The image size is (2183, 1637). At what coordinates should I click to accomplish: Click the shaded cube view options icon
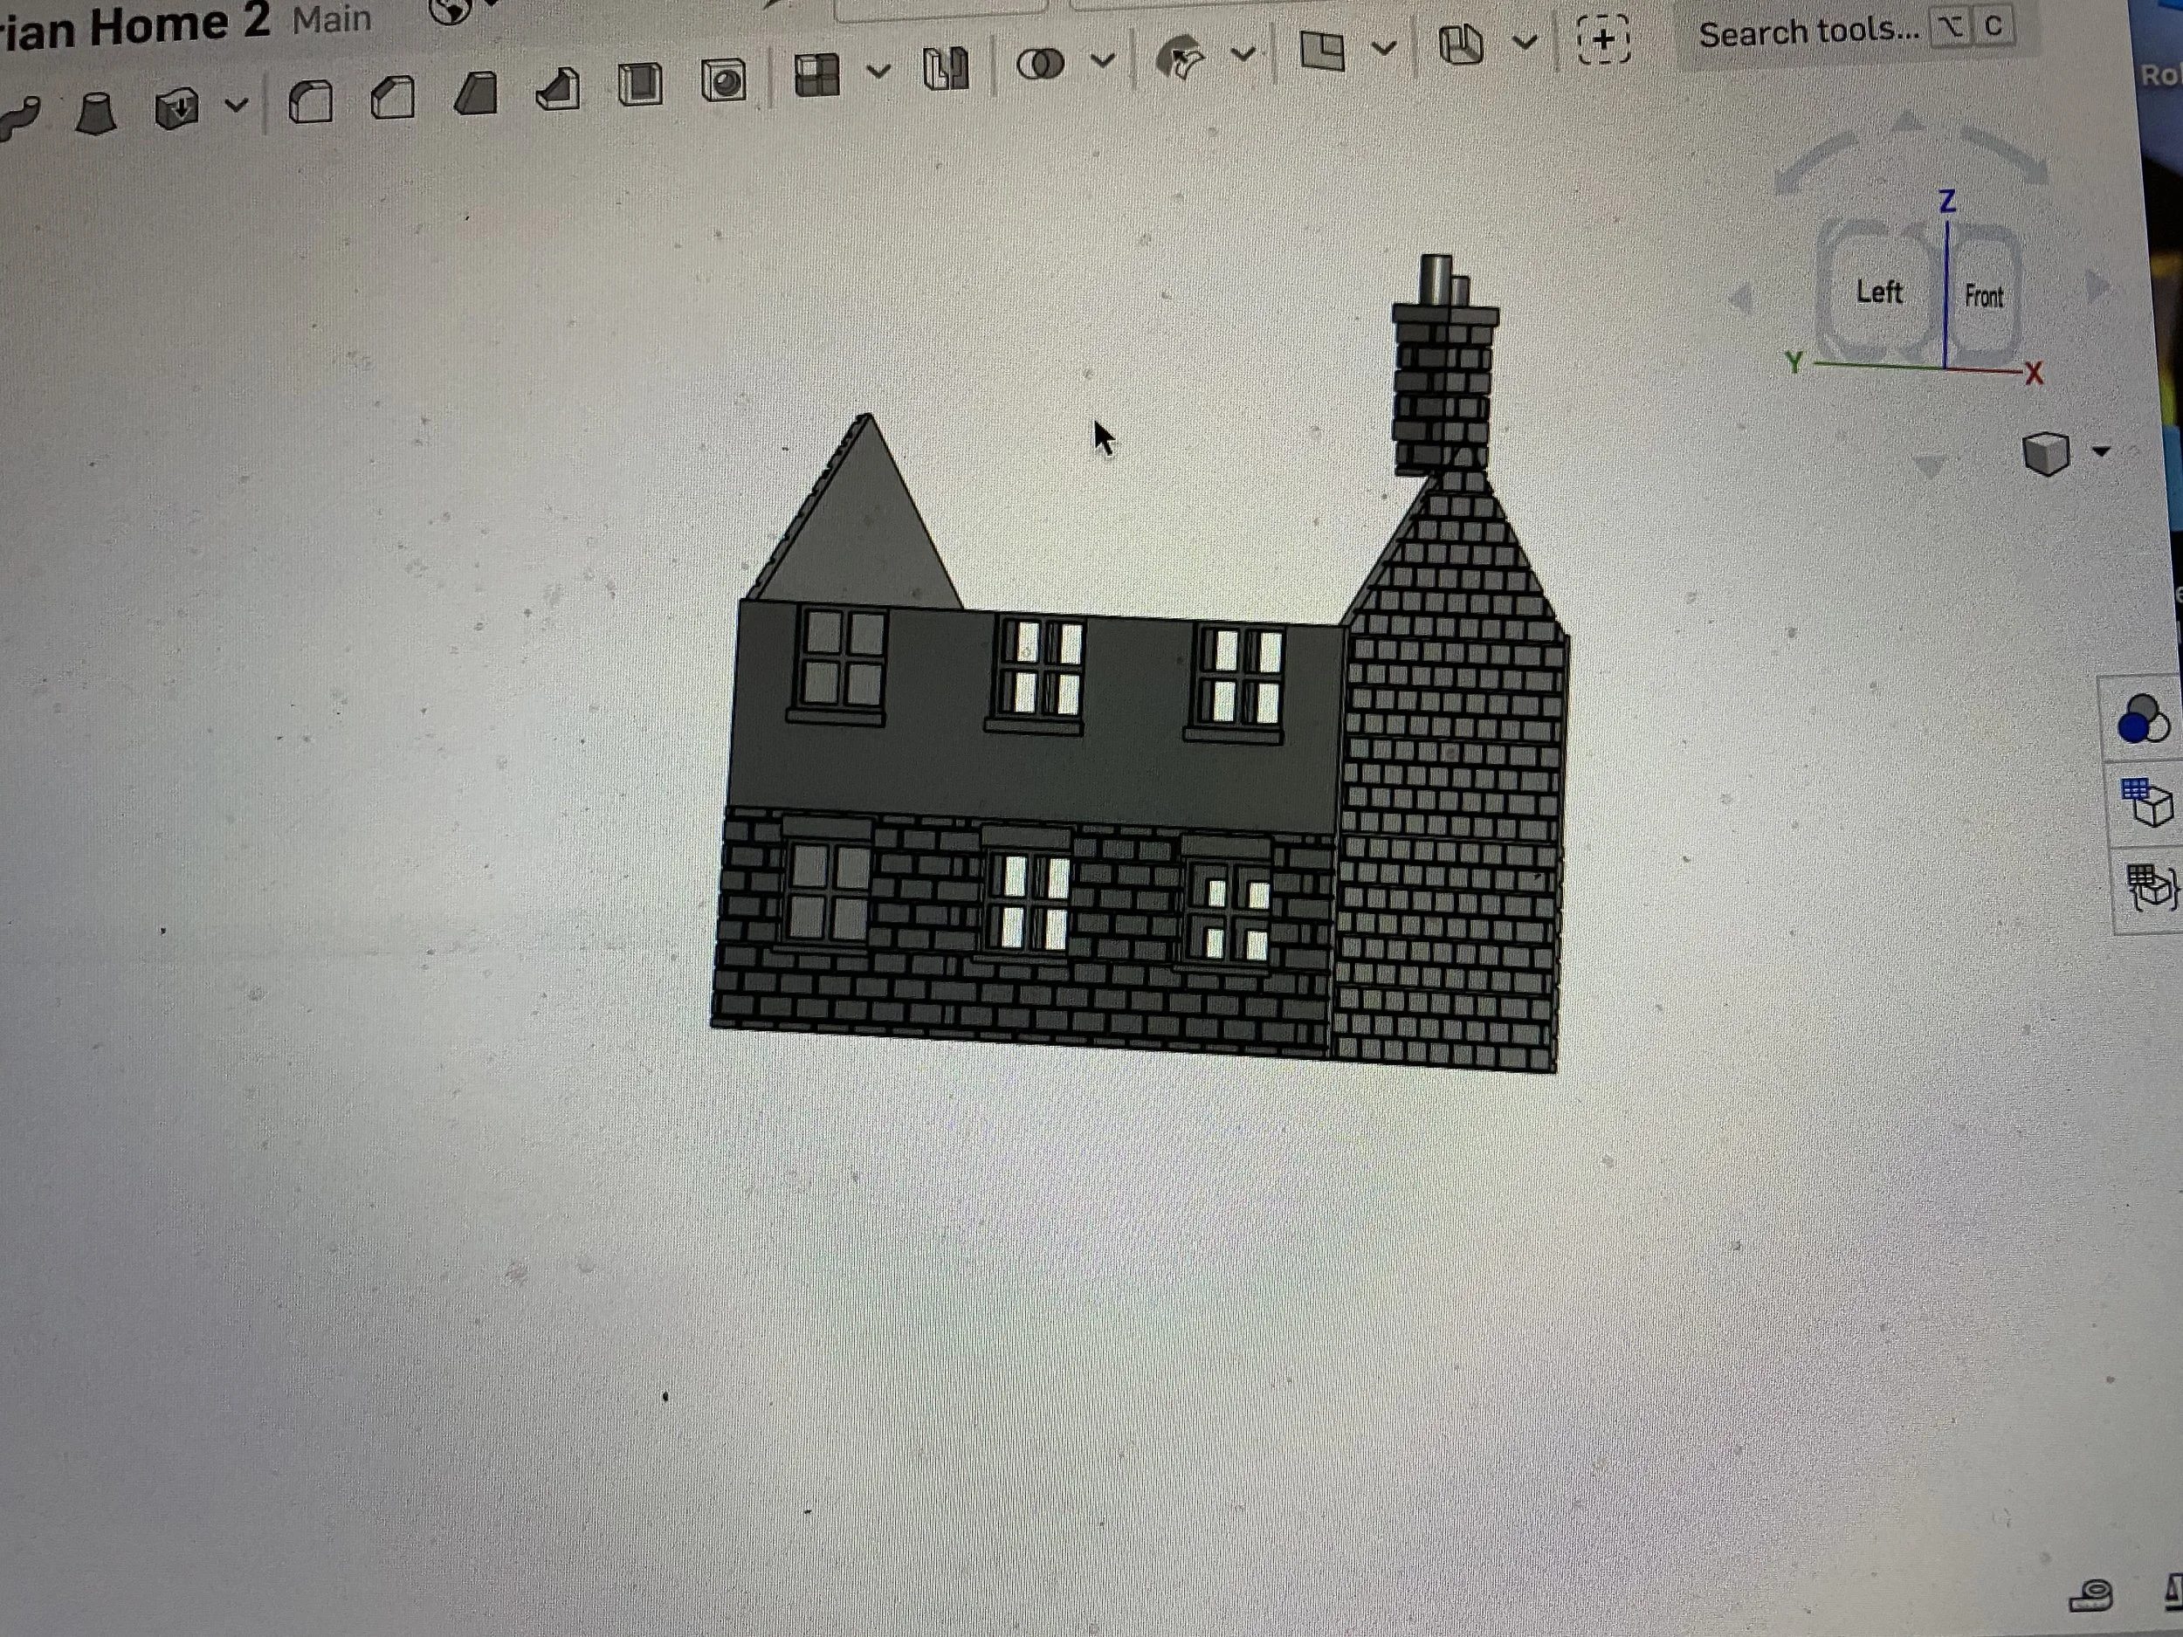click(2046, 454)
